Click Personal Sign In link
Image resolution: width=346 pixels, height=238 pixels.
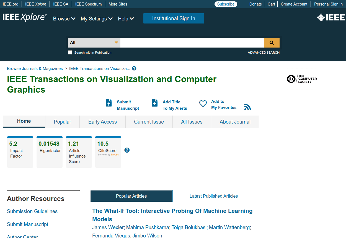click(x=328, y=4)
